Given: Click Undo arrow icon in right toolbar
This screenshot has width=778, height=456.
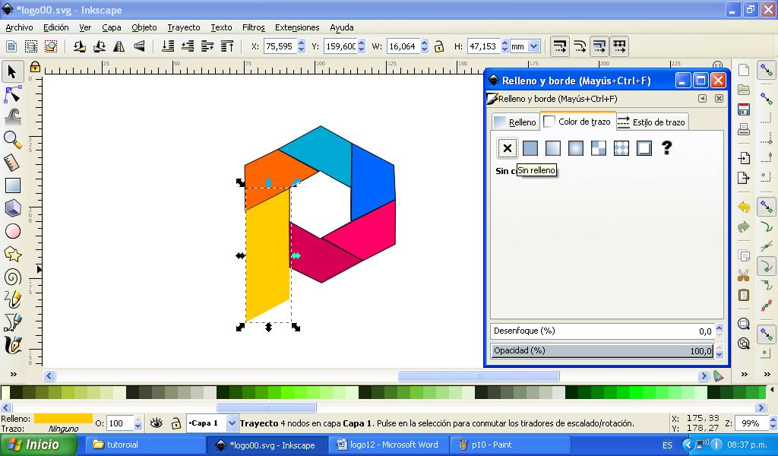Looking at the screenshot, I should (743, 207).
